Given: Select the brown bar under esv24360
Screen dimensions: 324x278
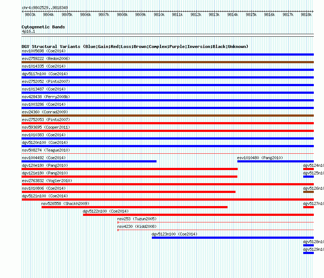Looking at the screenshot, I should [x=167, y=116].
